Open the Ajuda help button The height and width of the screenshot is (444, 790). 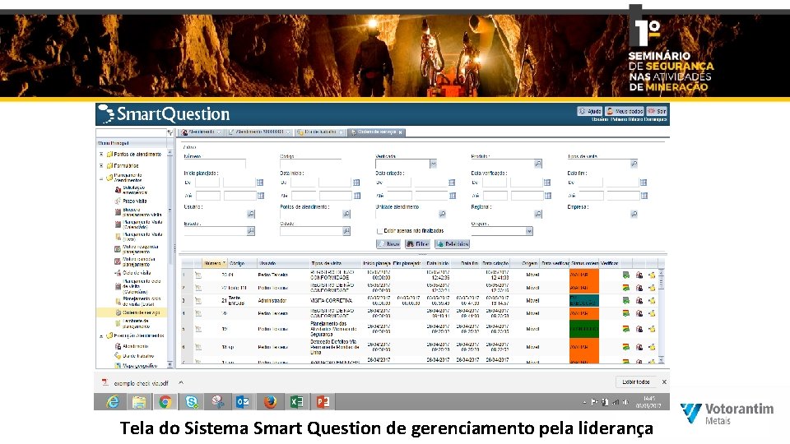coord(589,111)
